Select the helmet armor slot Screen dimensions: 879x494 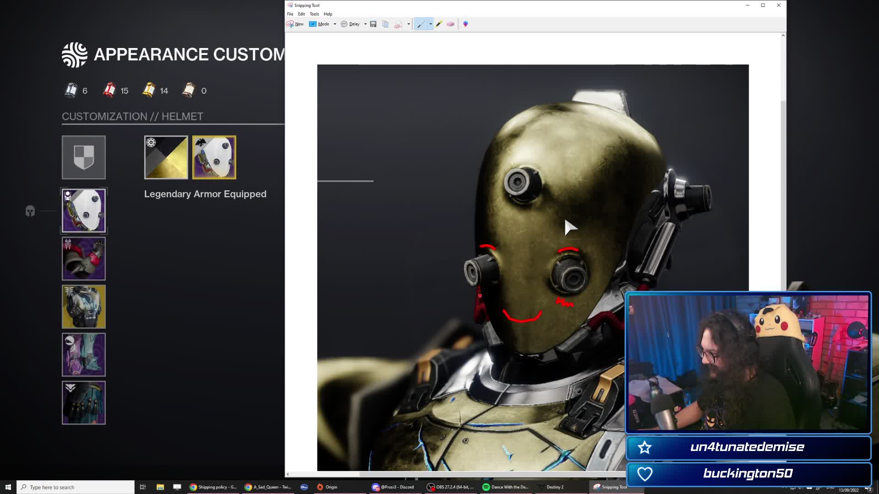pos(84,210)
